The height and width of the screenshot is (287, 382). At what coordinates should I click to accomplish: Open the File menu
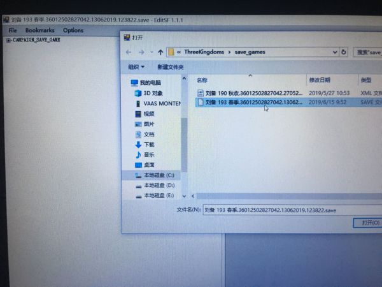(x=13, y=30)
